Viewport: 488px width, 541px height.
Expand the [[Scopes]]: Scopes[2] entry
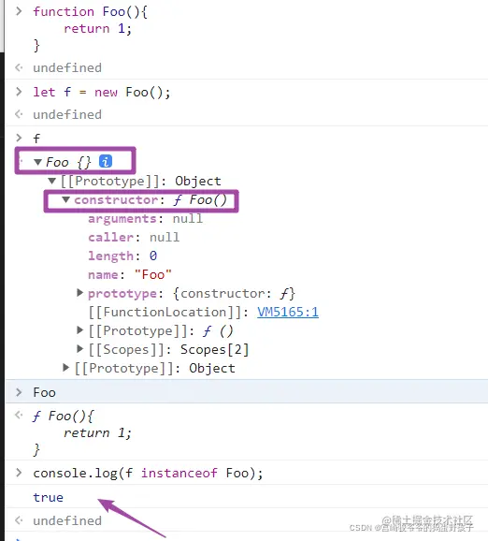pos(80,349)
